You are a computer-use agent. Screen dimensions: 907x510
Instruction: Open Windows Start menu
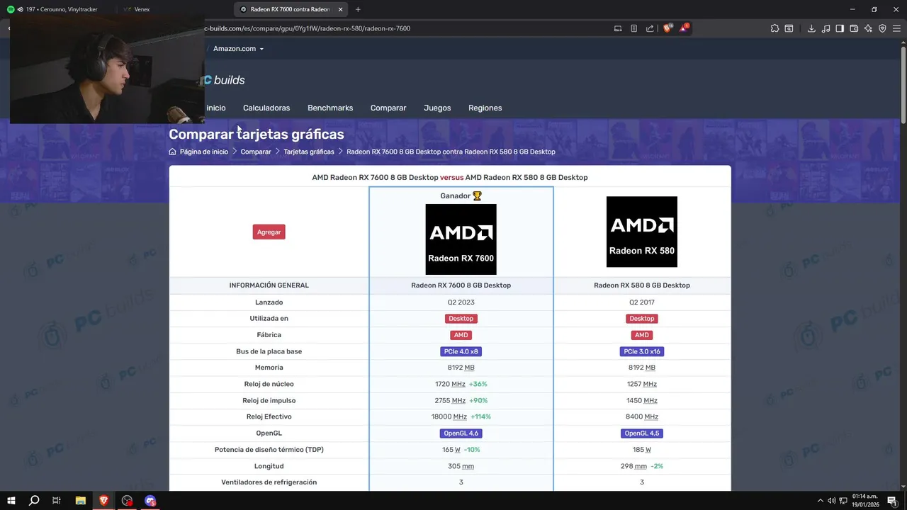tap(11, 501)
